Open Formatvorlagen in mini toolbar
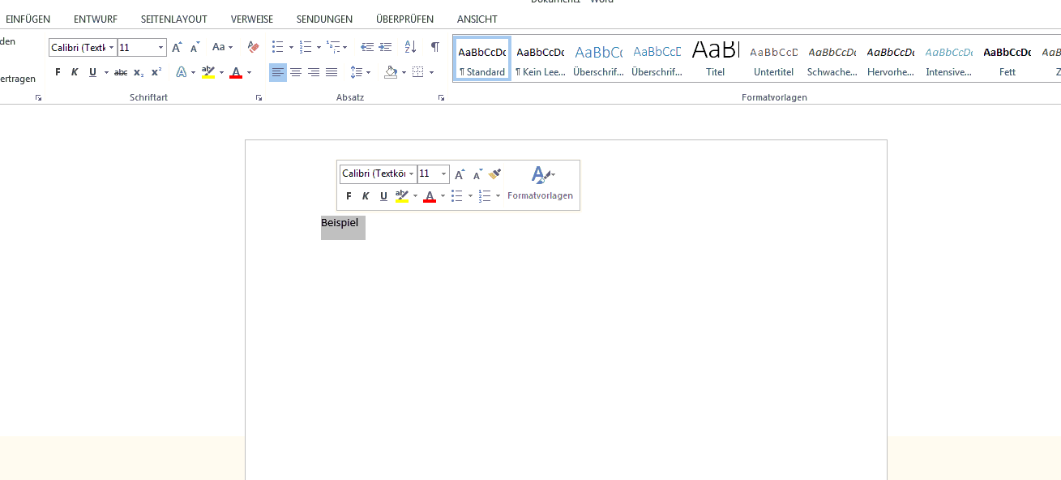1061x480 pixels. 540,184
